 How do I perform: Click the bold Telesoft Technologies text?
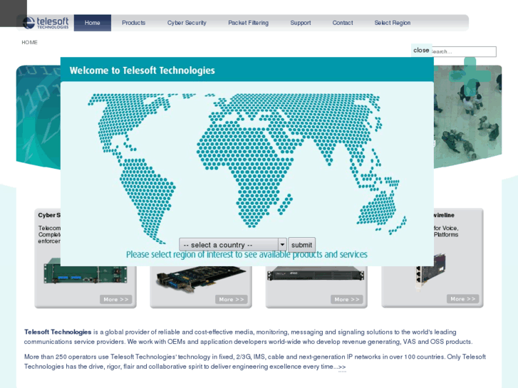(x=58, y=332)
